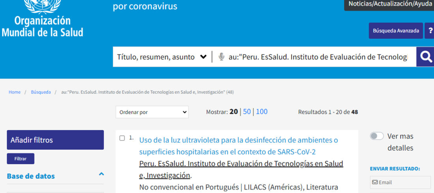
Task: Open the Búsqueda breadcrumb link
Action: point(41,92)
